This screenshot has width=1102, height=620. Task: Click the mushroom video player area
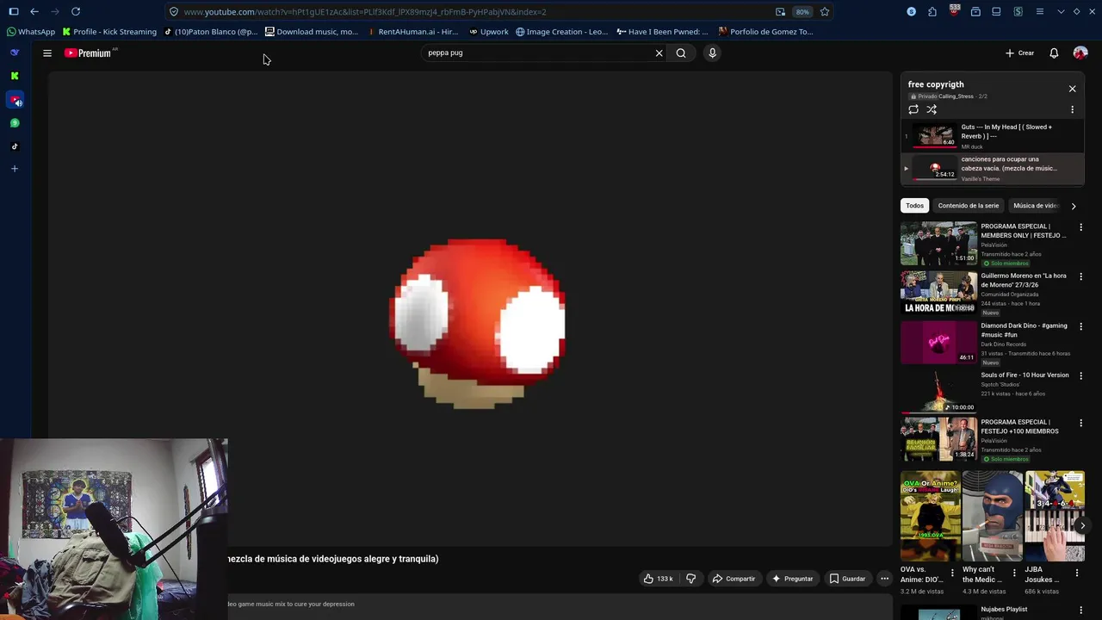pos(470,310)
